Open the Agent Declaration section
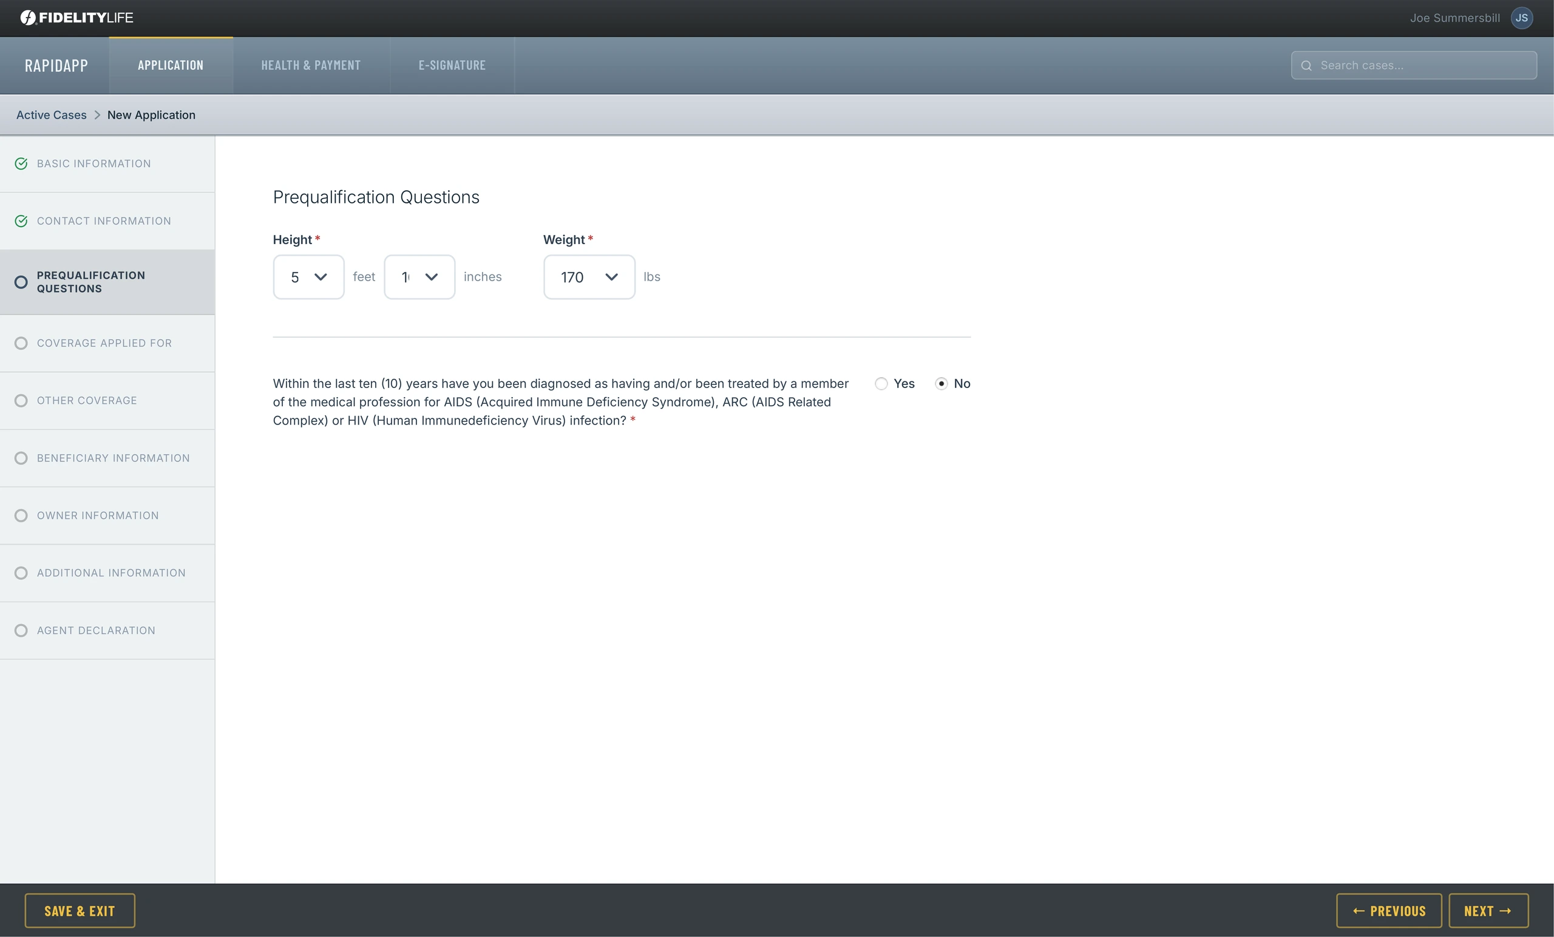1554x937 pixels. [x=107, y=630]
